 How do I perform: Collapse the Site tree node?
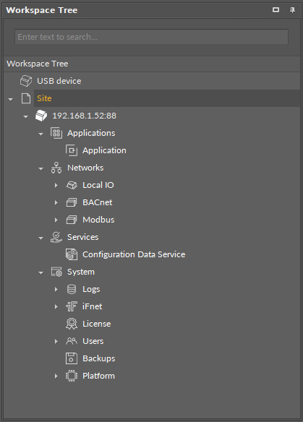point(11,99)
